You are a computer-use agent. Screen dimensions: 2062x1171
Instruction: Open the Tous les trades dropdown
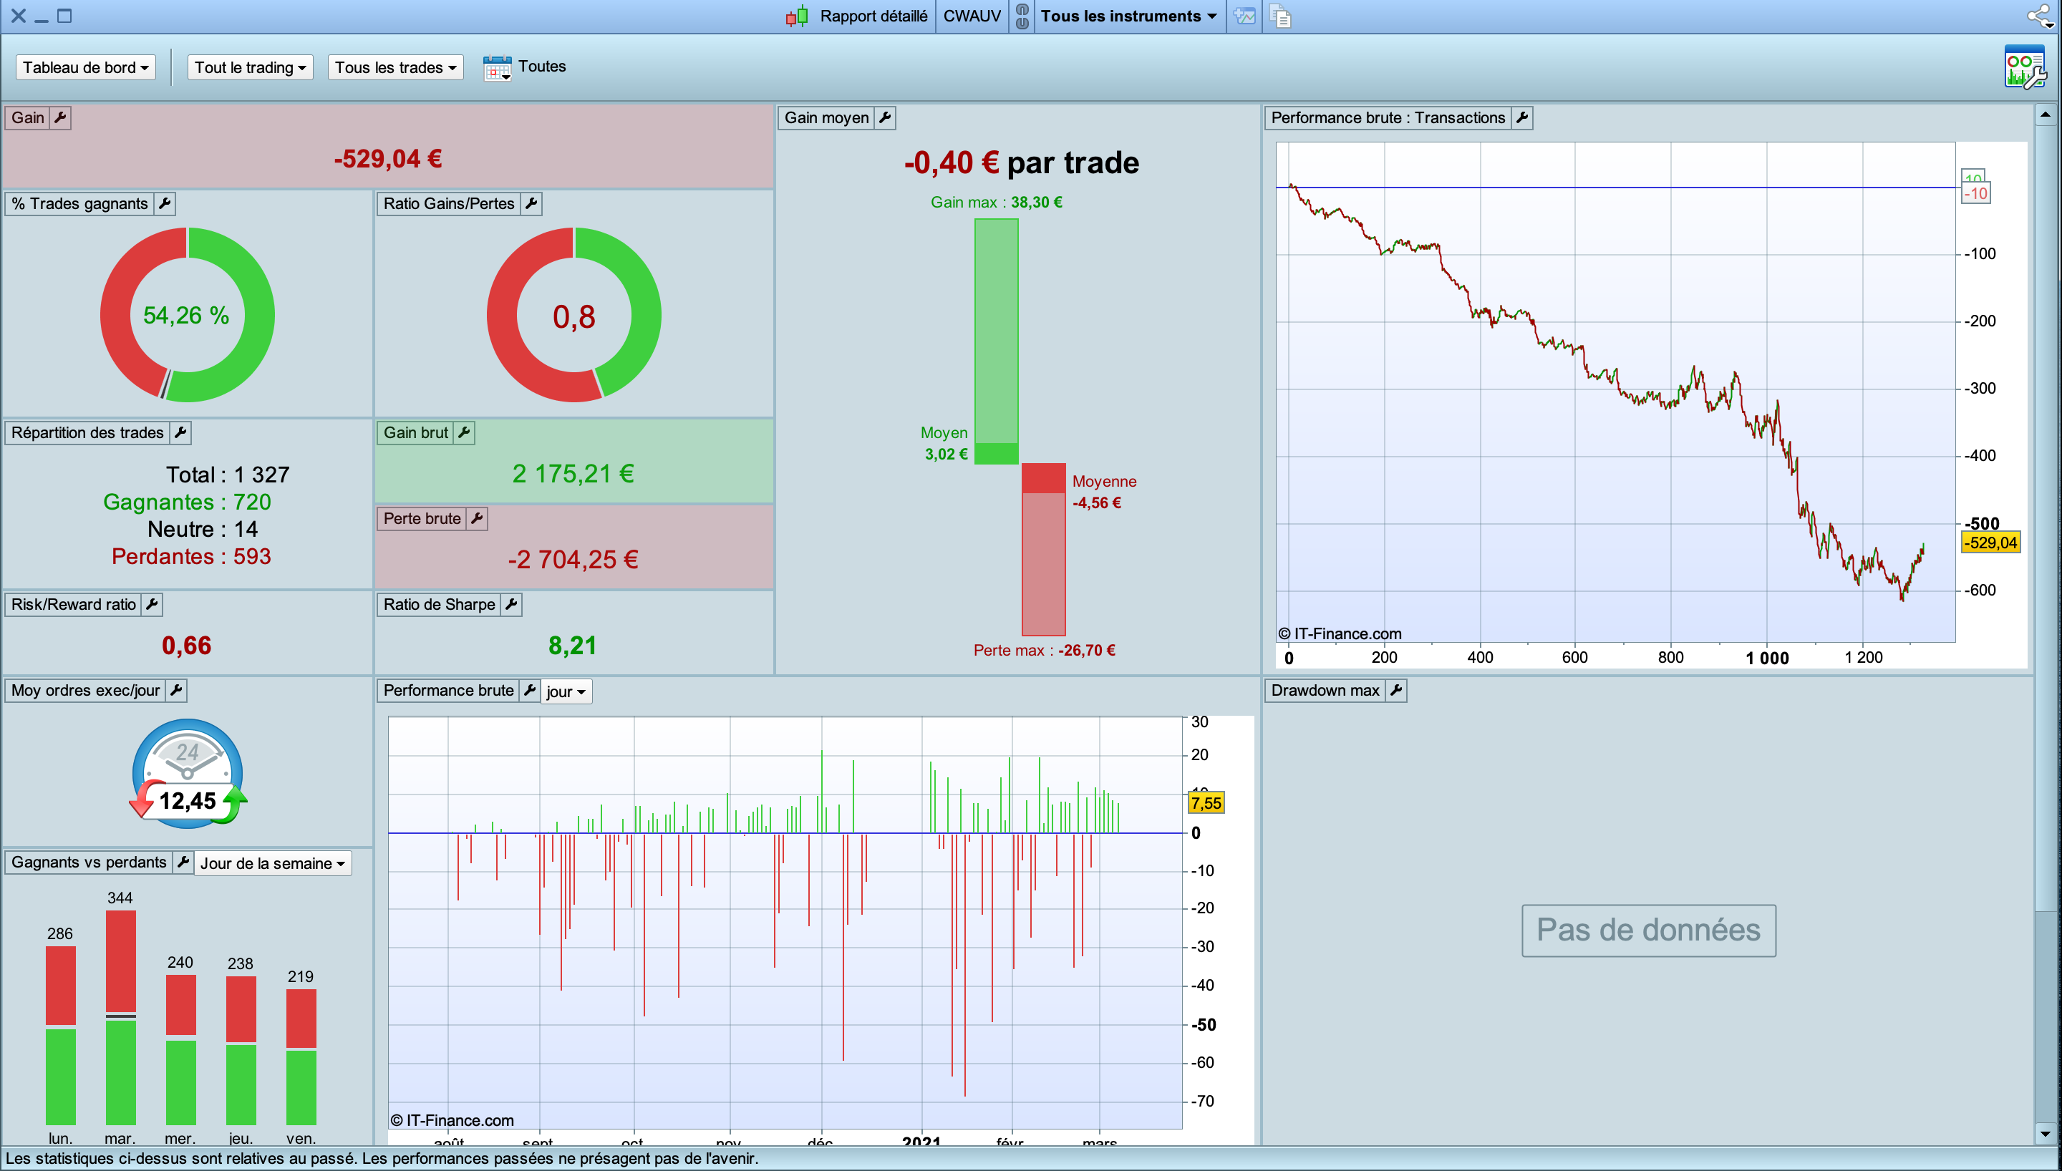point(395,67)
